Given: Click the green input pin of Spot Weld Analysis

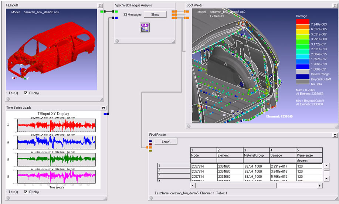Looking at the screenshot, I should [x=116, y=11].
